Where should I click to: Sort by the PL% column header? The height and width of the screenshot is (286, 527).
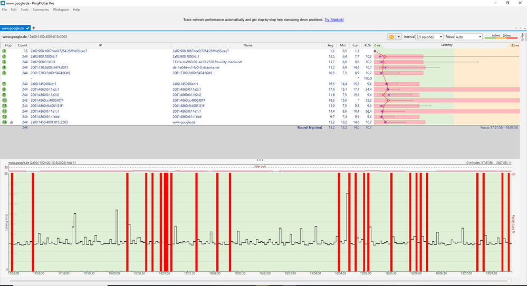pos(367,45)
